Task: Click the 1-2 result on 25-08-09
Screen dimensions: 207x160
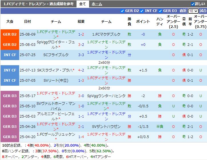Action: (x=81, y=34)
